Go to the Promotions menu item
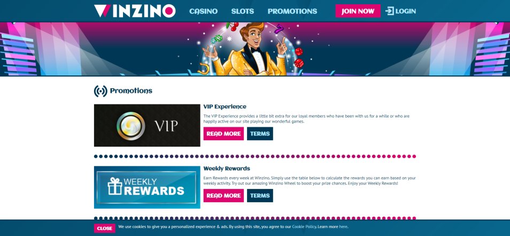 (292, 11)
